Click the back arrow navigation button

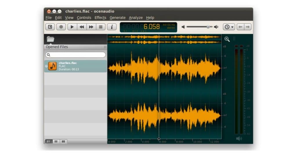pyautogui.click(x=240, y=27)
